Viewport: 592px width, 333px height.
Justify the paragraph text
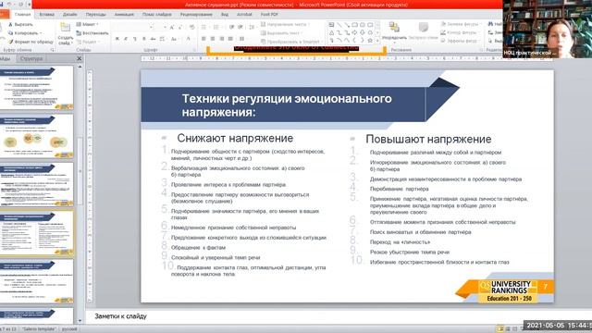click(x=230, y=39)
